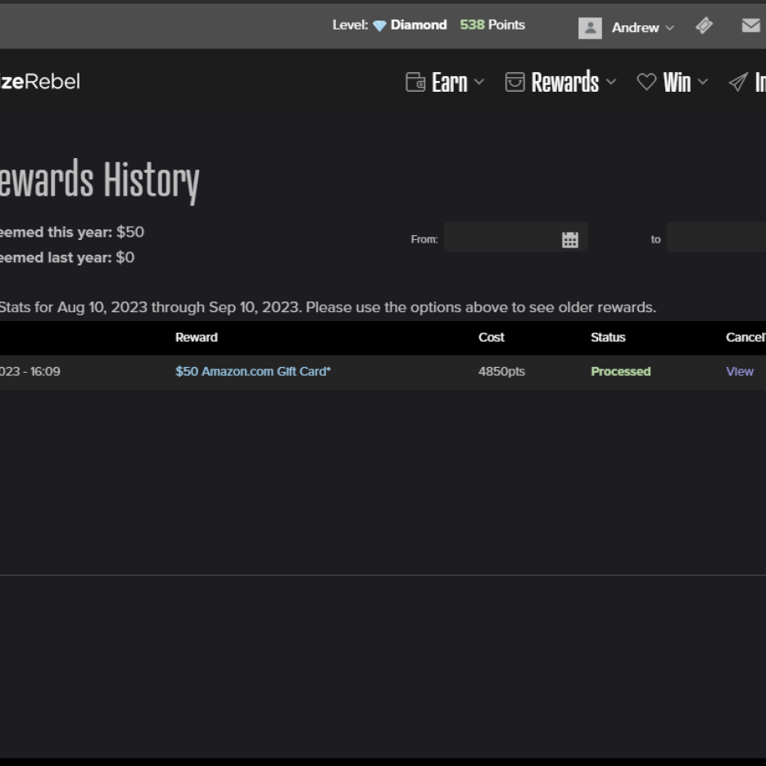Open the Win menu label
The height and width of the screenshot is (766, 766).
tap(677, 82)
